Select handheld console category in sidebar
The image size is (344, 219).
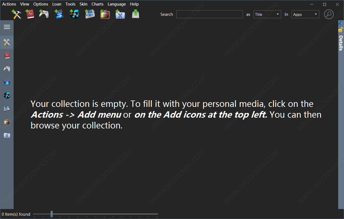pos(7,109)
